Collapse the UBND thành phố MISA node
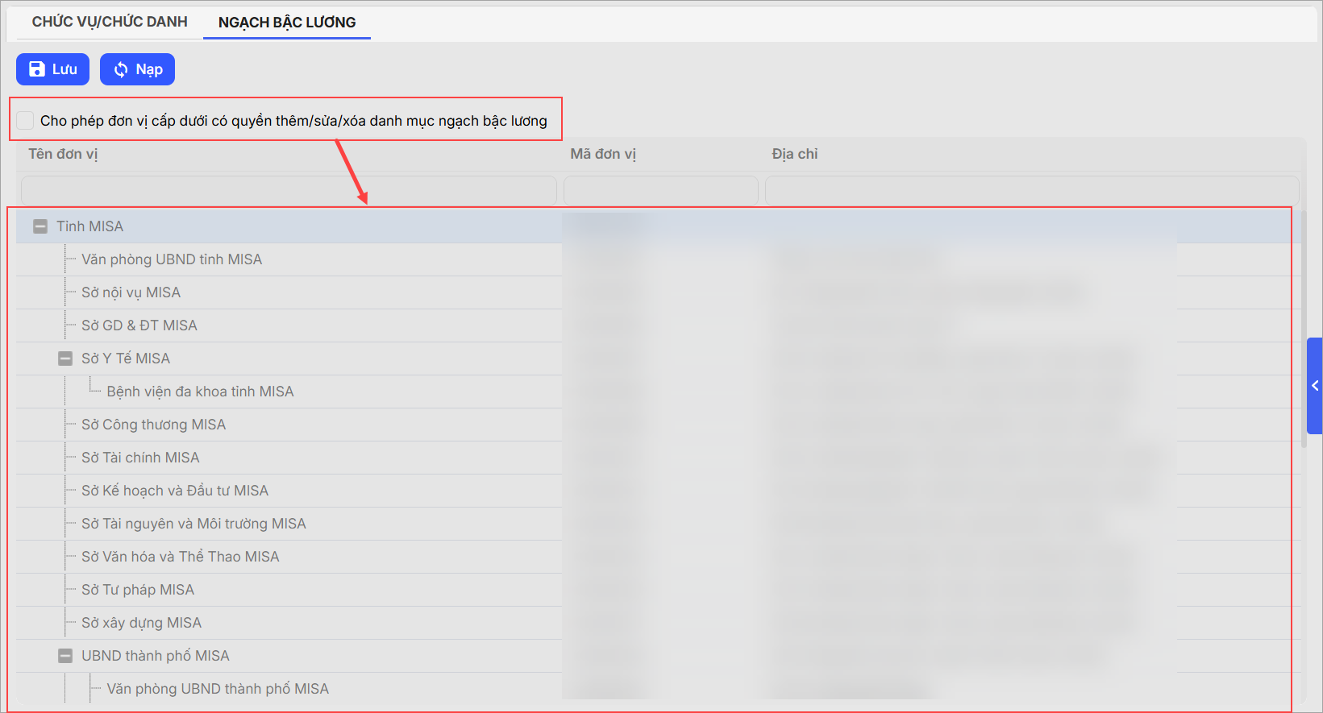The image size is (1323, 713). 65,656
